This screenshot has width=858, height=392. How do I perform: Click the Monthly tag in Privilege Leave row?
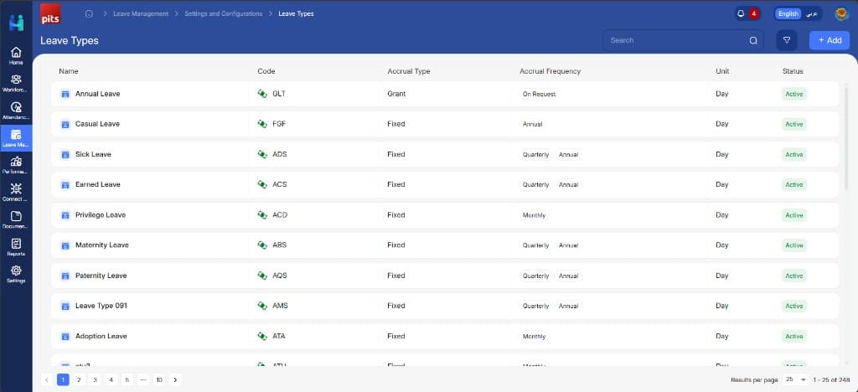click(534, 215)
